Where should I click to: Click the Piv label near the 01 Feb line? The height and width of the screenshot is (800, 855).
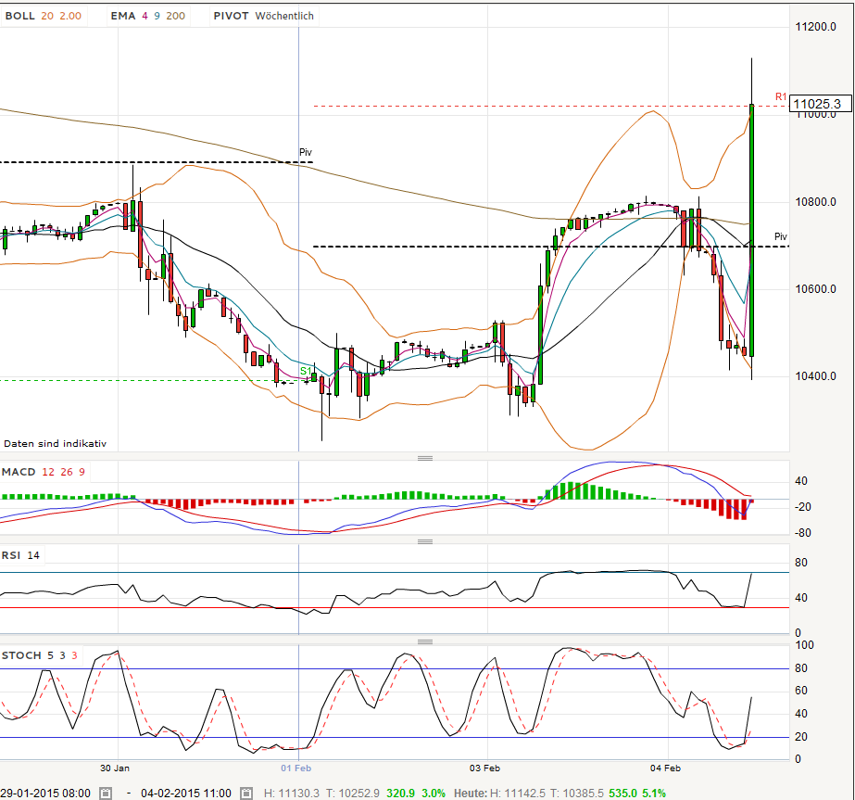(306, 152)
